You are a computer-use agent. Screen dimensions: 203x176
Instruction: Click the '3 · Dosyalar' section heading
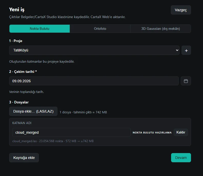(19, 102)
